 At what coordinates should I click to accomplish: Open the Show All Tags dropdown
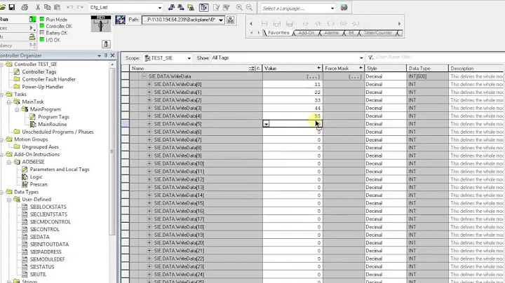click(x=361, y=58)
